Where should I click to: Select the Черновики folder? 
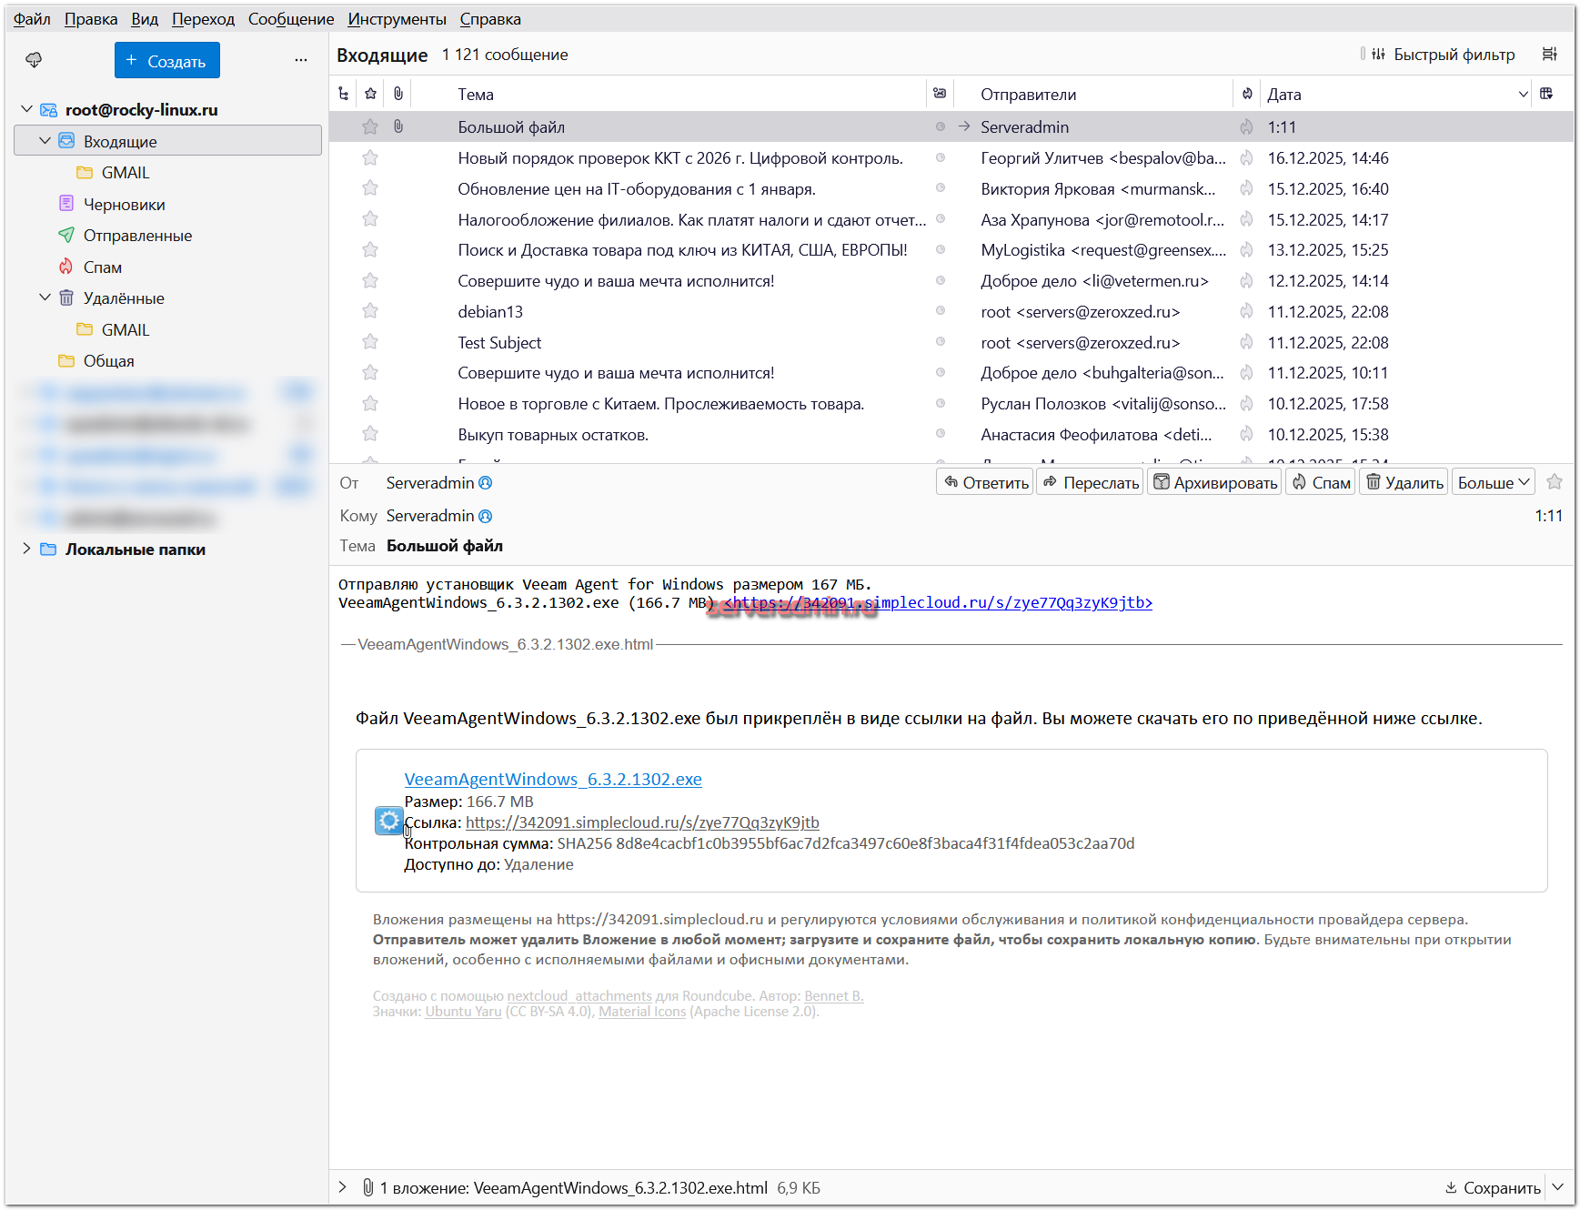coord(125,205)
